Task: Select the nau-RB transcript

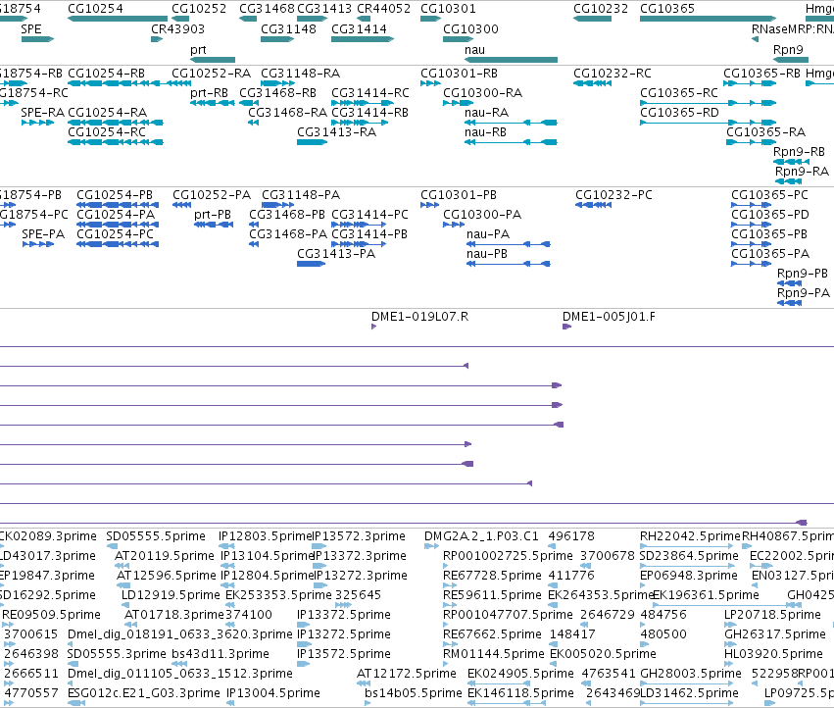Action: pos(485,132)
